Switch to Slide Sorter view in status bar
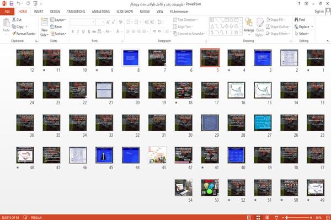 coord(258,217)
